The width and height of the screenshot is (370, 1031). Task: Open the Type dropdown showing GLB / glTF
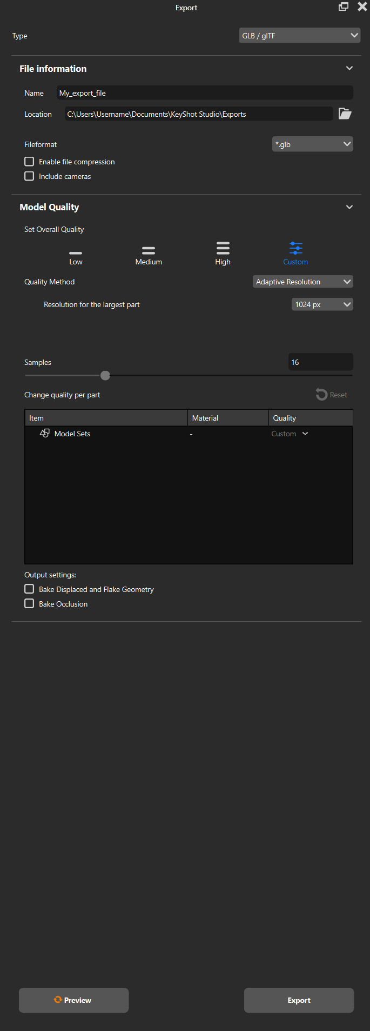coord(300,36)
